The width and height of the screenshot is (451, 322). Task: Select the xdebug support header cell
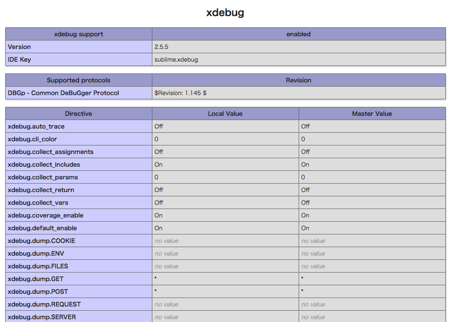pos(77,34)
